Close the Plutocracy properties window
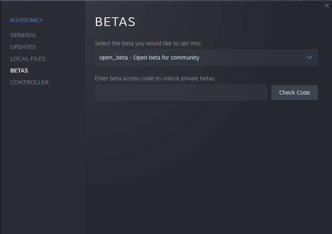This screenshot has height=234, width=332. click(x=326, y=6)
